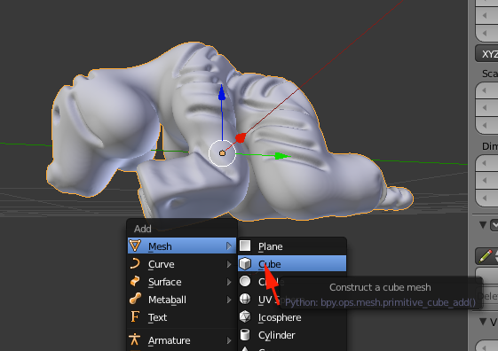498x351 pixels.
Task: Click the green Y axis manipulator arrow
Action: 281,156
